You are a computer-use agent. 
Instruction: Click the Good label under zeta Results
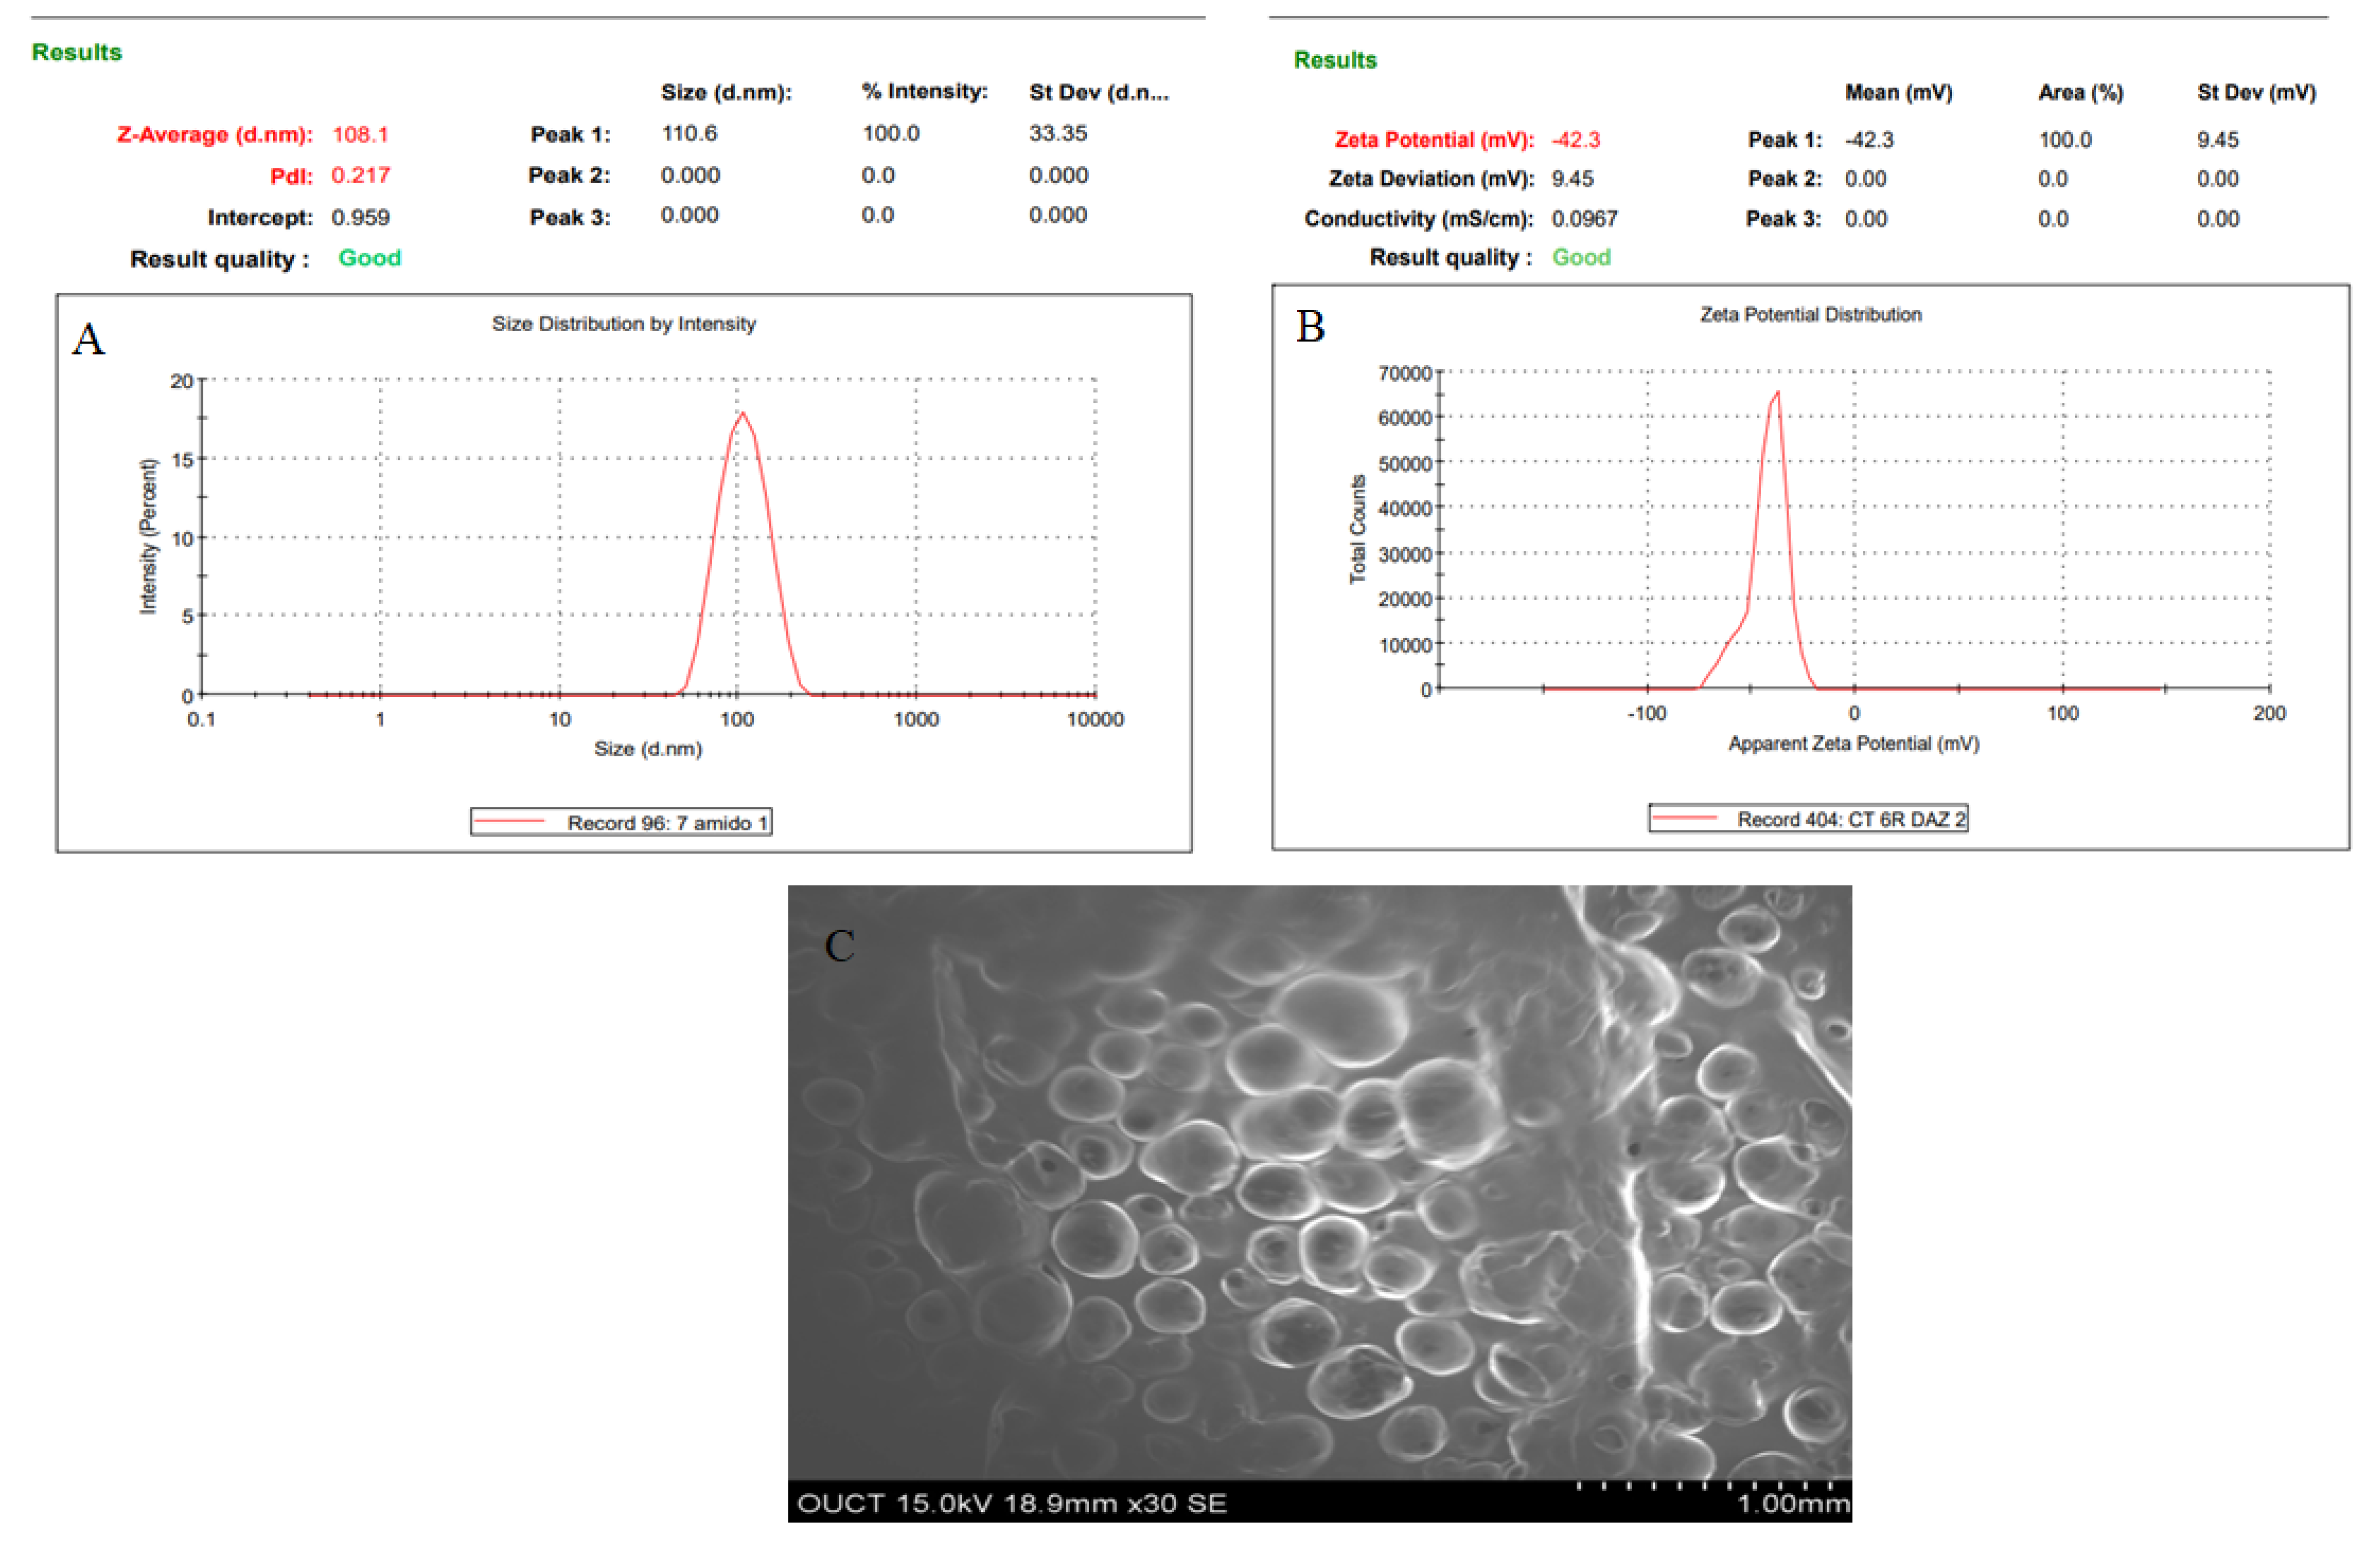(1582, 257)
